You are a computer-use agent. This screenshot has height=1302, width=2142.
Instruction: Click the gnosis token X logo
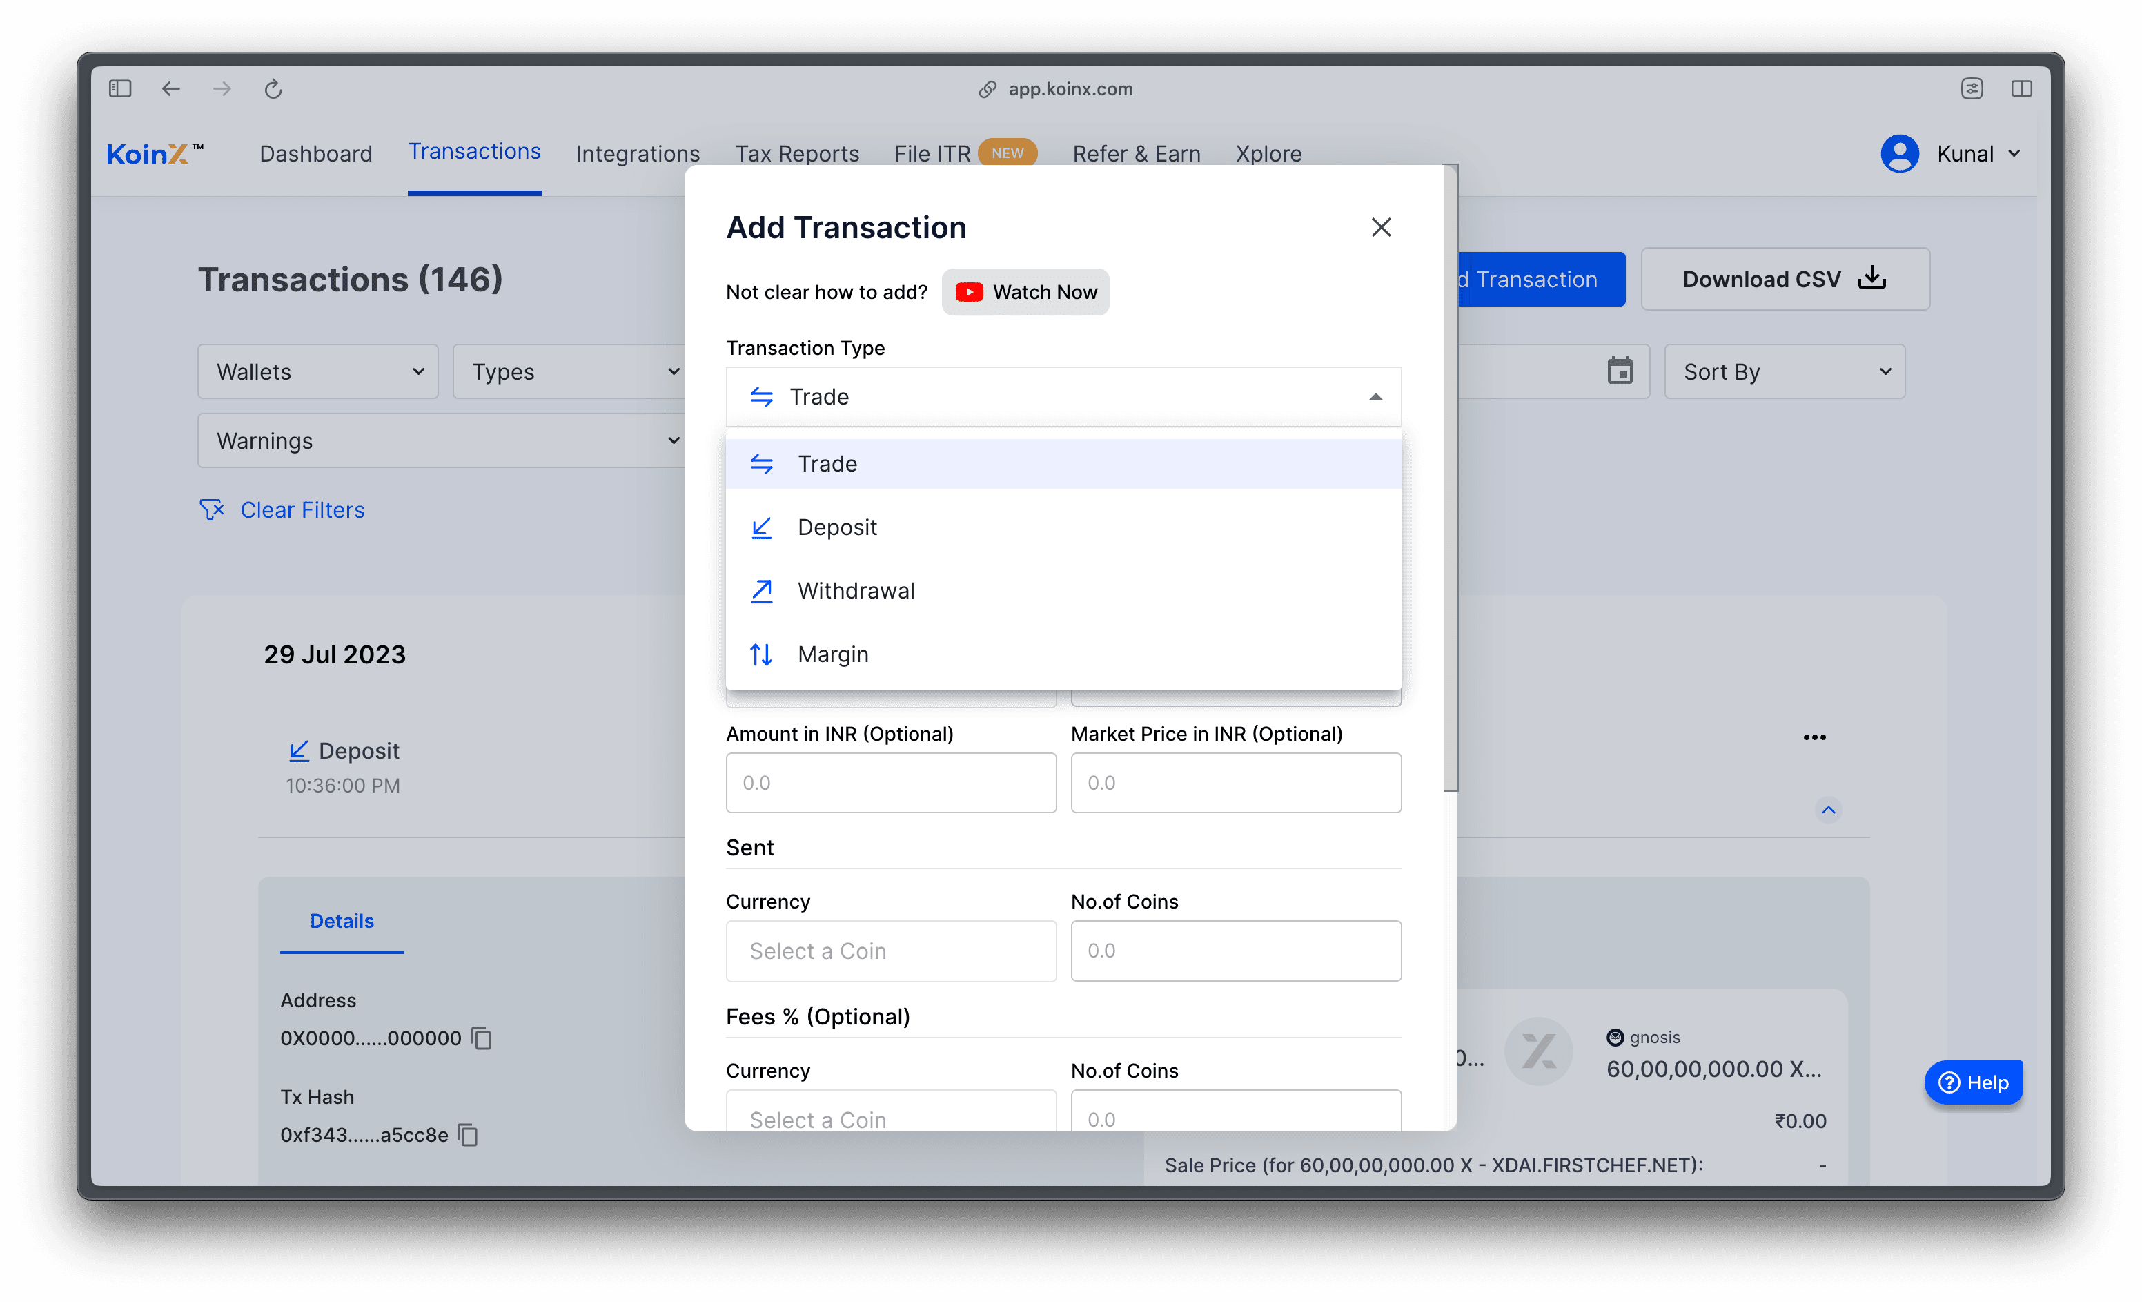pyautogui.click(x=1537, y=1051)
